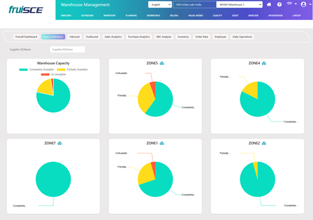Image resolution: width=313 pixels, height=220 pixels.
Task: Open the English language dropdown
Action: [159, 5]
